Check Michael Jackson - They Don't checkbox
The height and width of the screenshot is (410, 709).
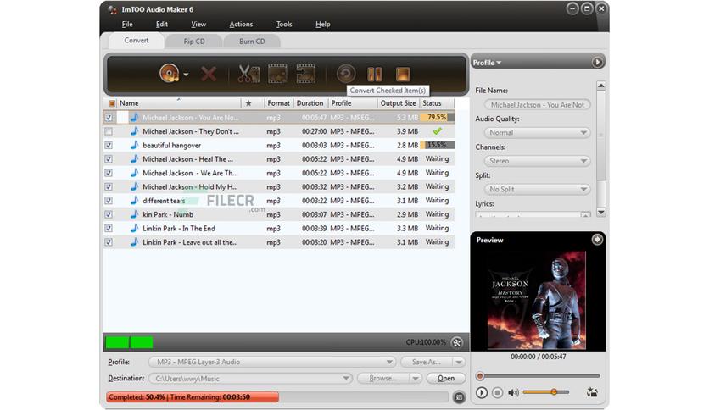point(109,131)
